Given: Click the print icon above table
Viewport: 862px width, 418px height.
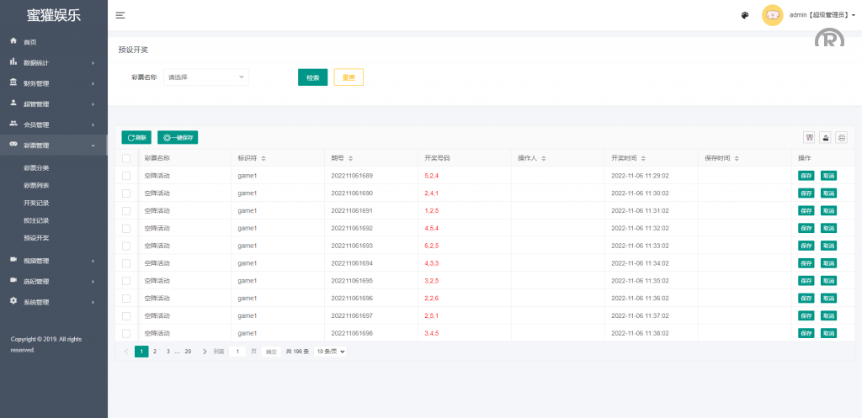Looking at the screenshot, I should click(x=841, y=137).
